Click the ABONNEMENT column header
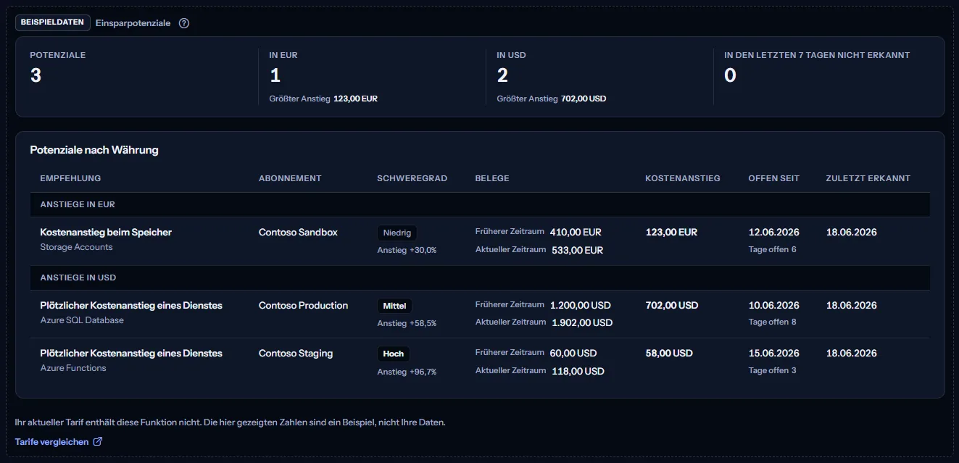Viewport: 959px width, 463px height. coord(290,178)
